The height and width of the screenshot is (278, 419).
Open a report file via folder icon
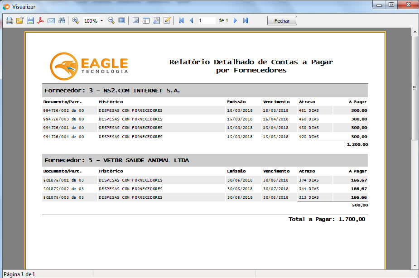19,21
